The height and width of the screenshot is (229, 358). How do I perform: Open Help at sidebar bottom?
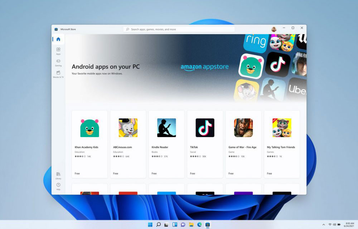coord(58,186)
